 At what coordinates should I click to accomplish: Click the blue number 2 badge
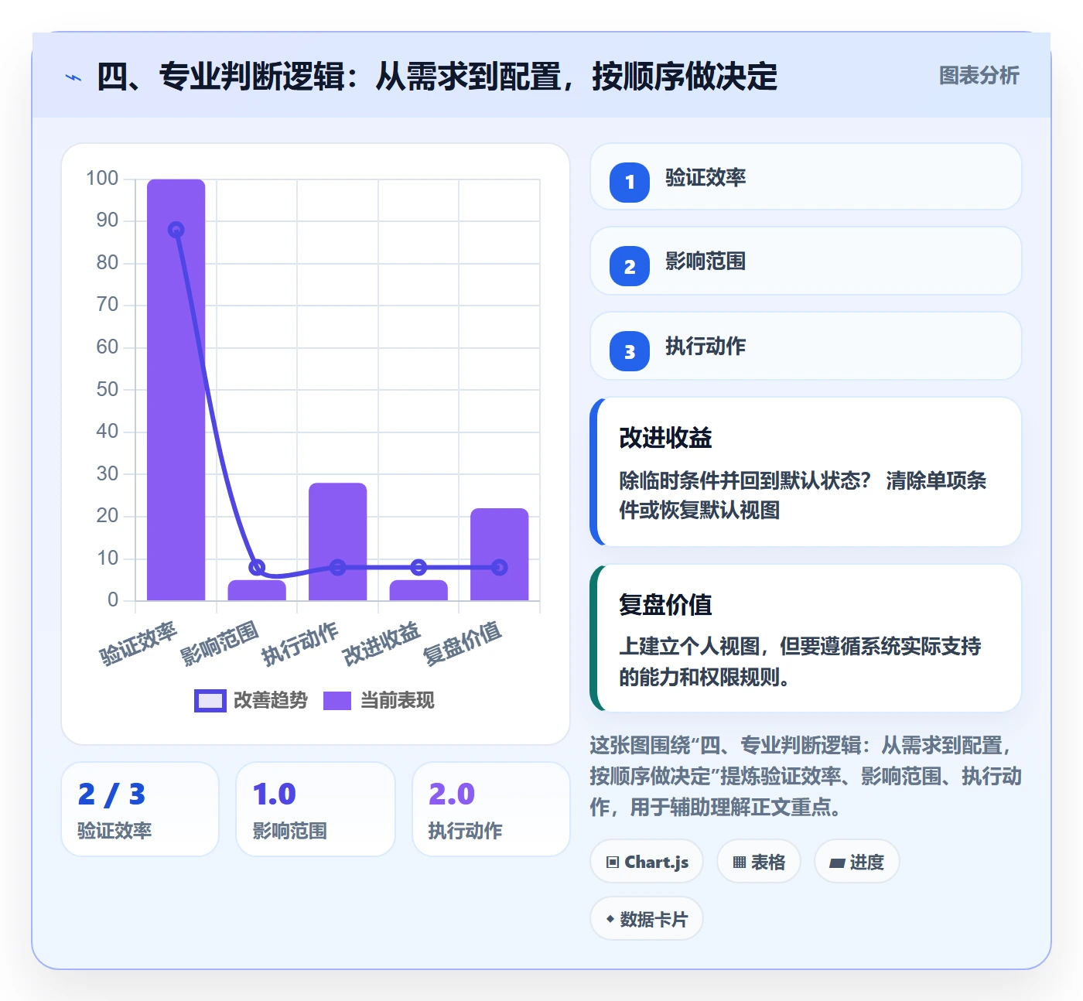coord(630,266)
